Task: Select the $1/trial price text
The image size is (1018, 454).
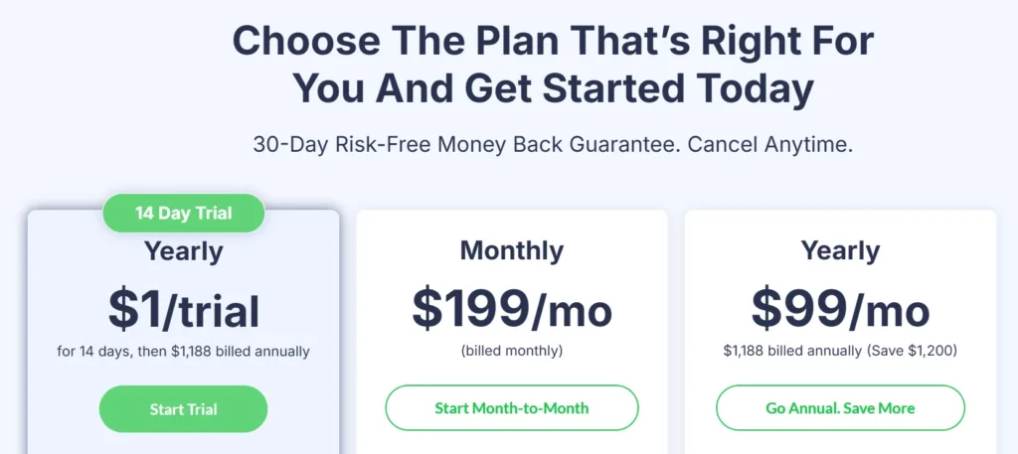Action: (x=184, y=309)
